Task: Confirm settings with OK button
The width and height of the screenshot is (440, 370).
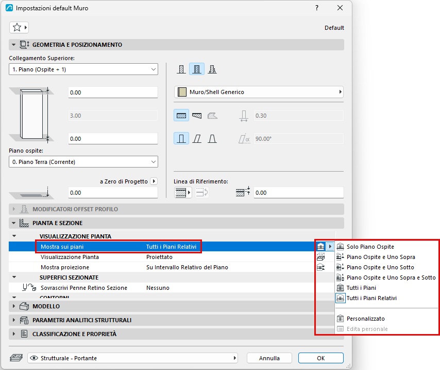Action: 321,358
